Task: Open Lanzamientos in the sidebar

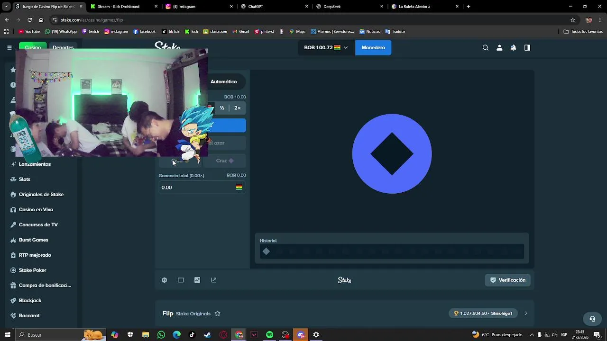Action: [x=35, y=164]
